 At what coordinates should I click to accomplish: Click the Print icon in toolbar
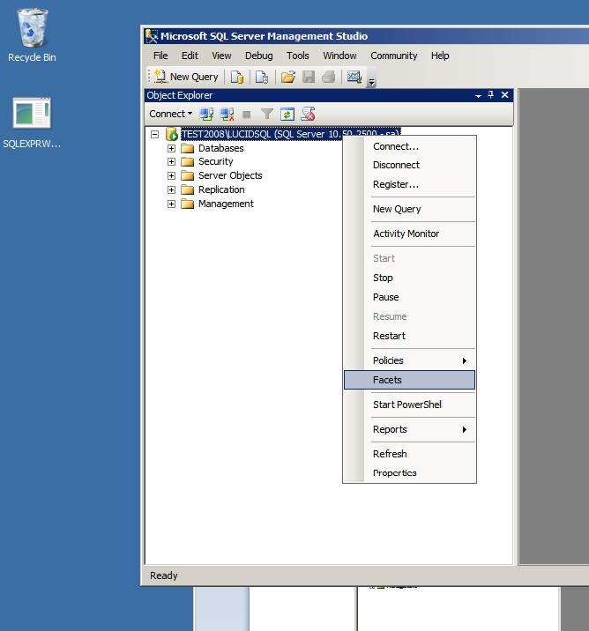coord(329,77)
